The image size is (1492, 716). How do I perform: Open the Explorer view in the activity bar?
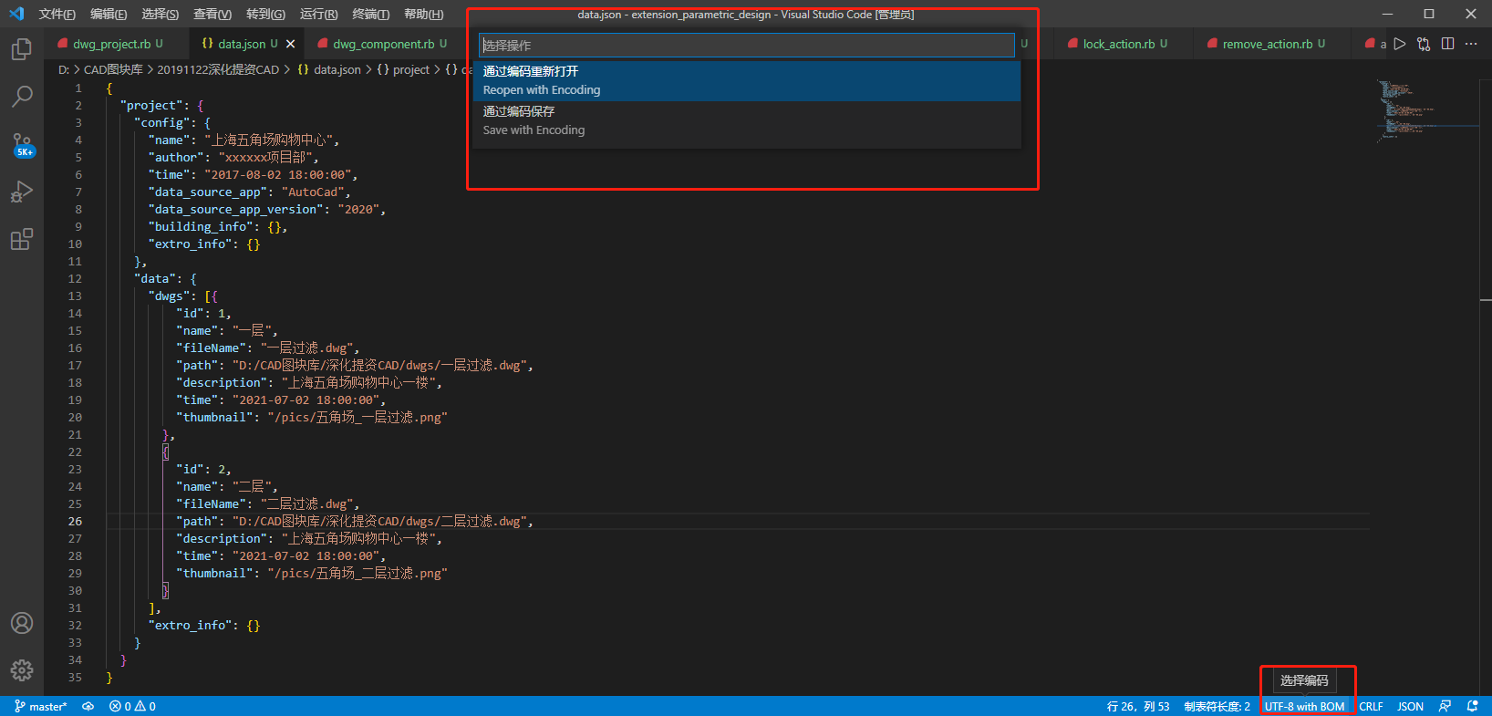22,48
